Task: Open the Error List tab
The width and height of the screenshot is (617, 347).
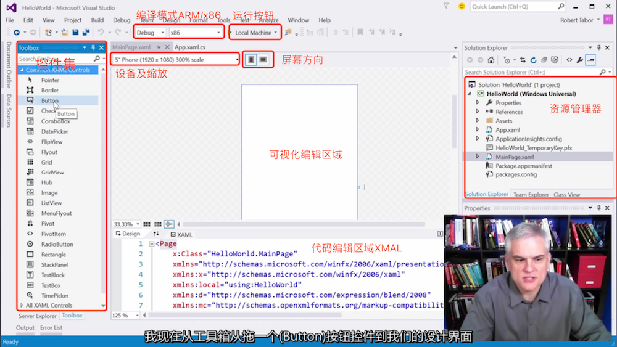Action: 51,327
